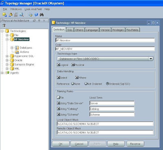163x150 pixels.
Task: Expand the File technology node
Action: [x=7, y=35]
